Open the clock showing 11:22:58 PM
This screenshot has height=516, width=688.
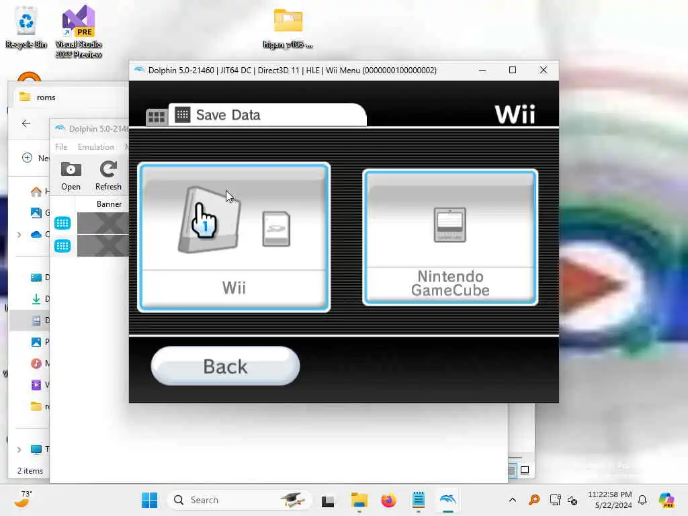(x=610, y=500)
